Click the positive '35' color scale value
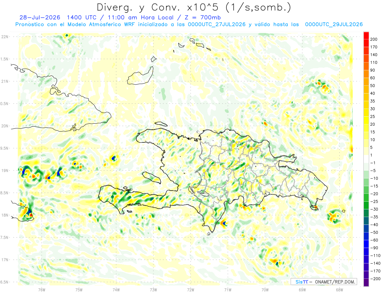The image size is (381, 294). [373, 101]
